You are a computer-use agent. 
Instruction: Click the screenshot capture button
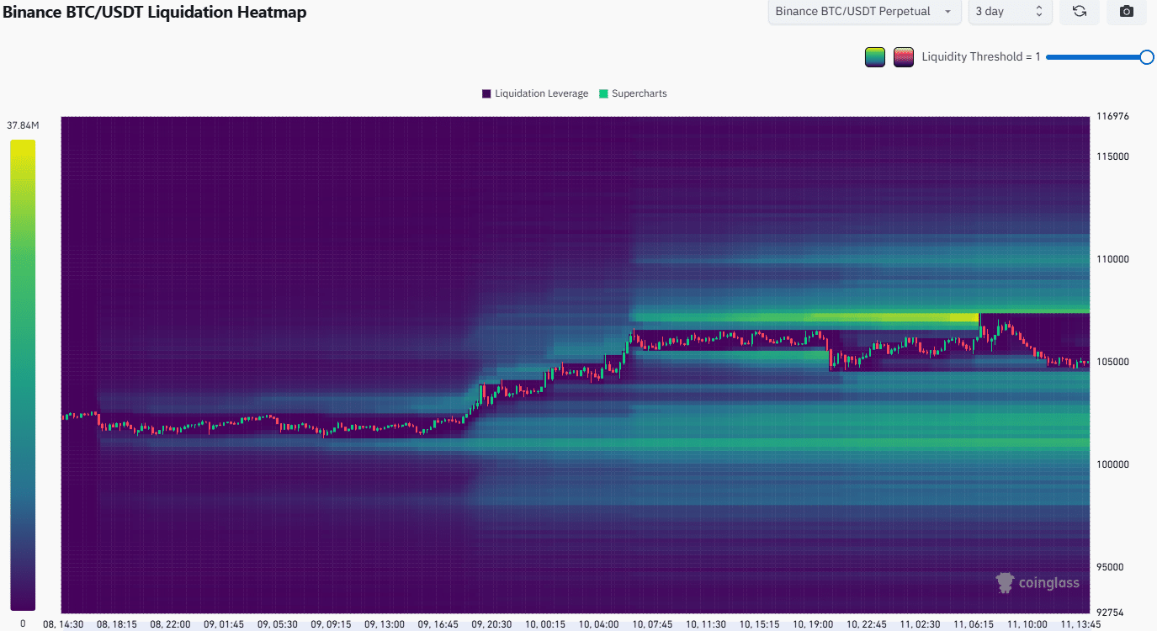pyautogui.click(x=1126, y=12)
